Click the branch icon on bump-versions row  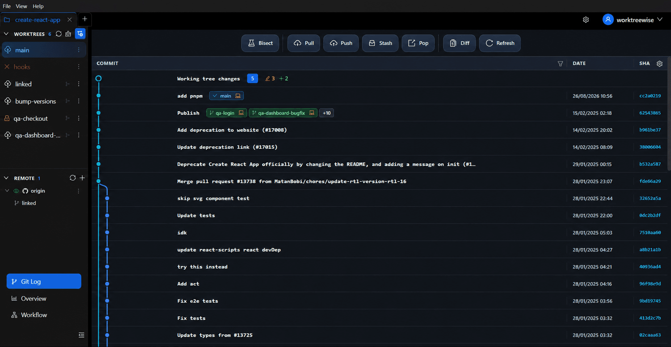tap(67, 101)
